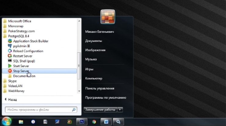Screen dimensions: 226x126
Task: Click the Restart Server icon
Action: point(10,56)
